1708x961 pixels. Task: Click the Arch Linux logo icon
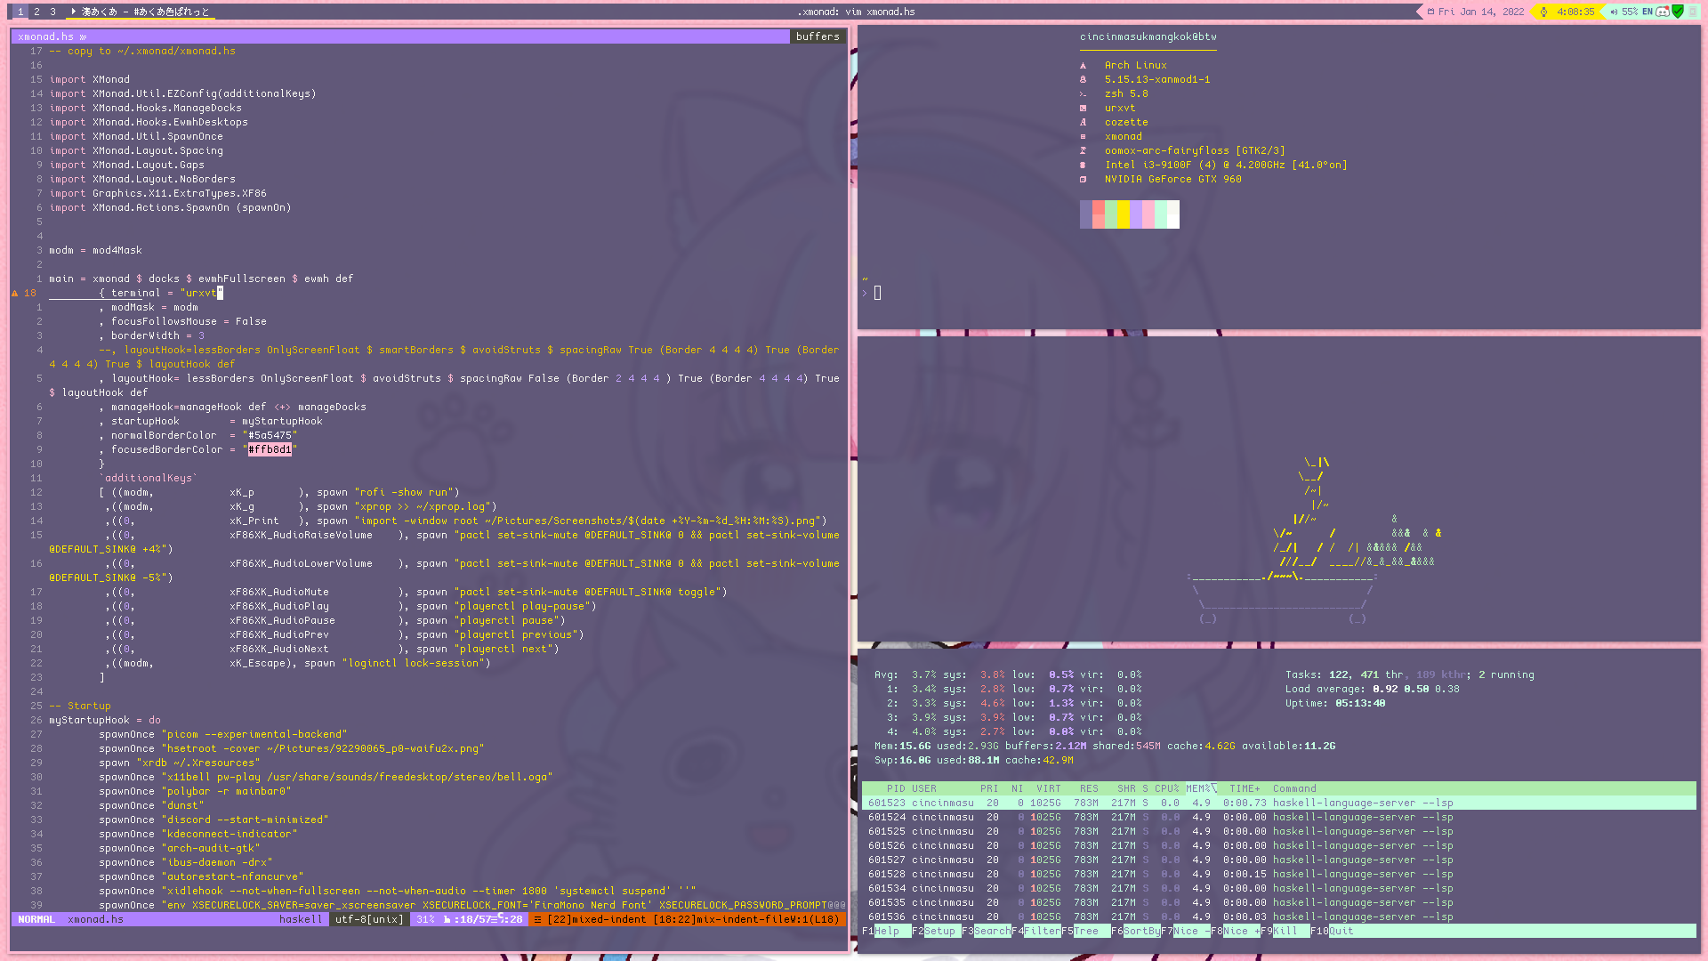pyautogui.click(x=1083, y=65)
